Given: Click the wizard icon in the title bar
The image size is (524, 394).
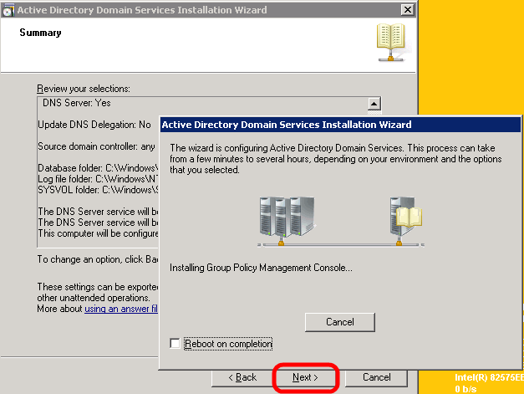Looking at the screenshot, I should click(x=9, y=10).
